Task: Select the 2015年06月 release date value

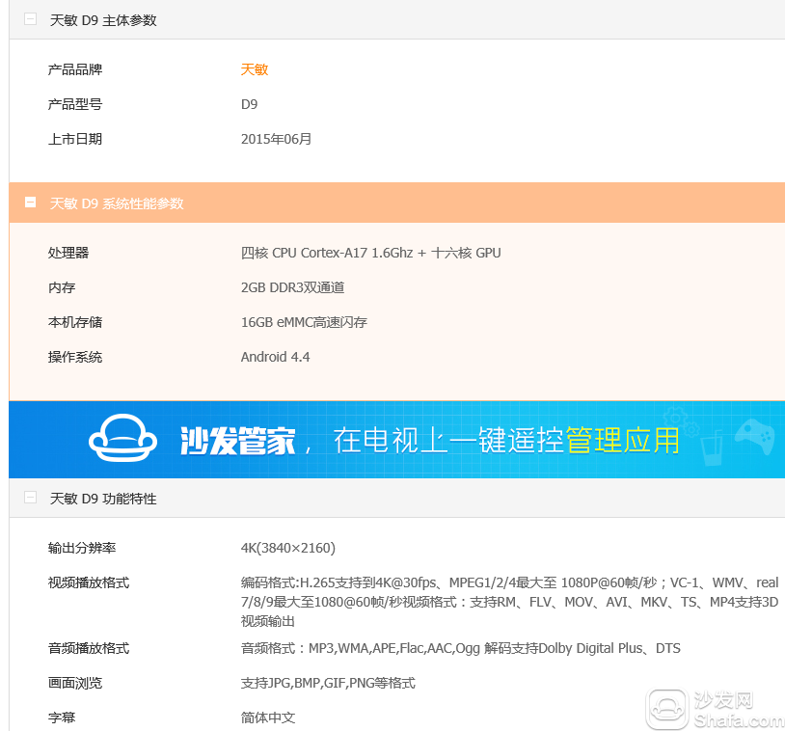Action: pyautogui.click(x=277, y=139)
